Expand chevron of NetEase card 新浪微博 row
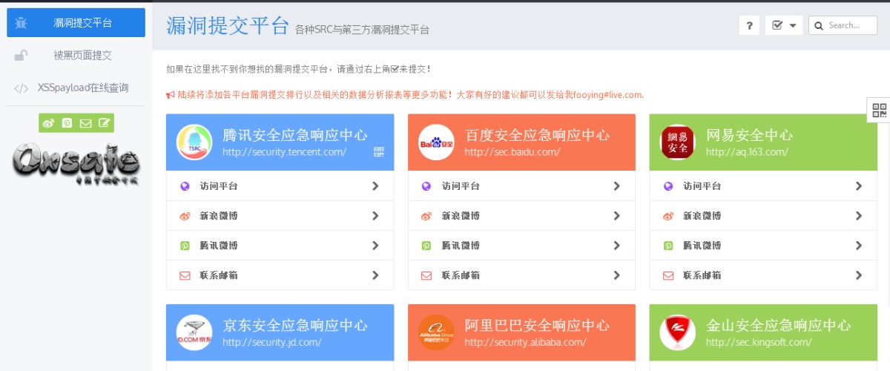Image resolution: width=890 pixels, height=371 pixels. 859,216
